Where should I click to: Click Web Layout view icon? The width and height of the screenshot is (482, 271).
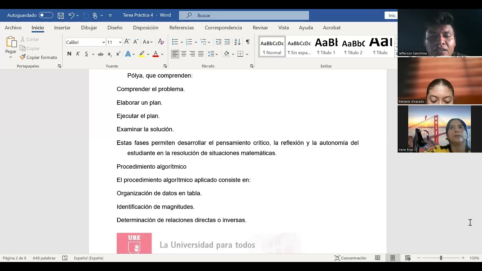pyautogui.click(x=408, y=258)
